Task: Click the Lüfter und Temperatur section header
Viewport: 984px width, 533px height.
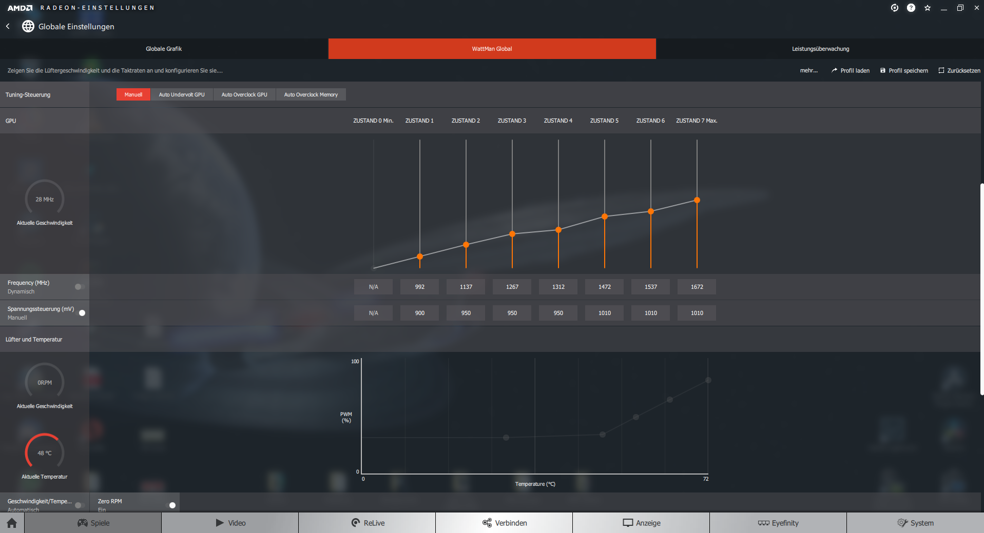Action: (34, 339)
